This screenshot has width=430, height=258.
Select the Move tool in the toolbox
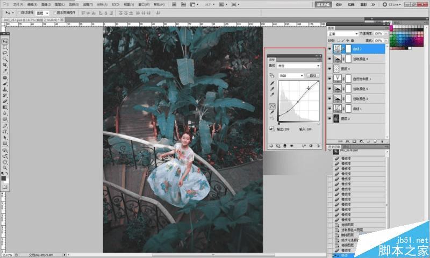tap(5, 42)
